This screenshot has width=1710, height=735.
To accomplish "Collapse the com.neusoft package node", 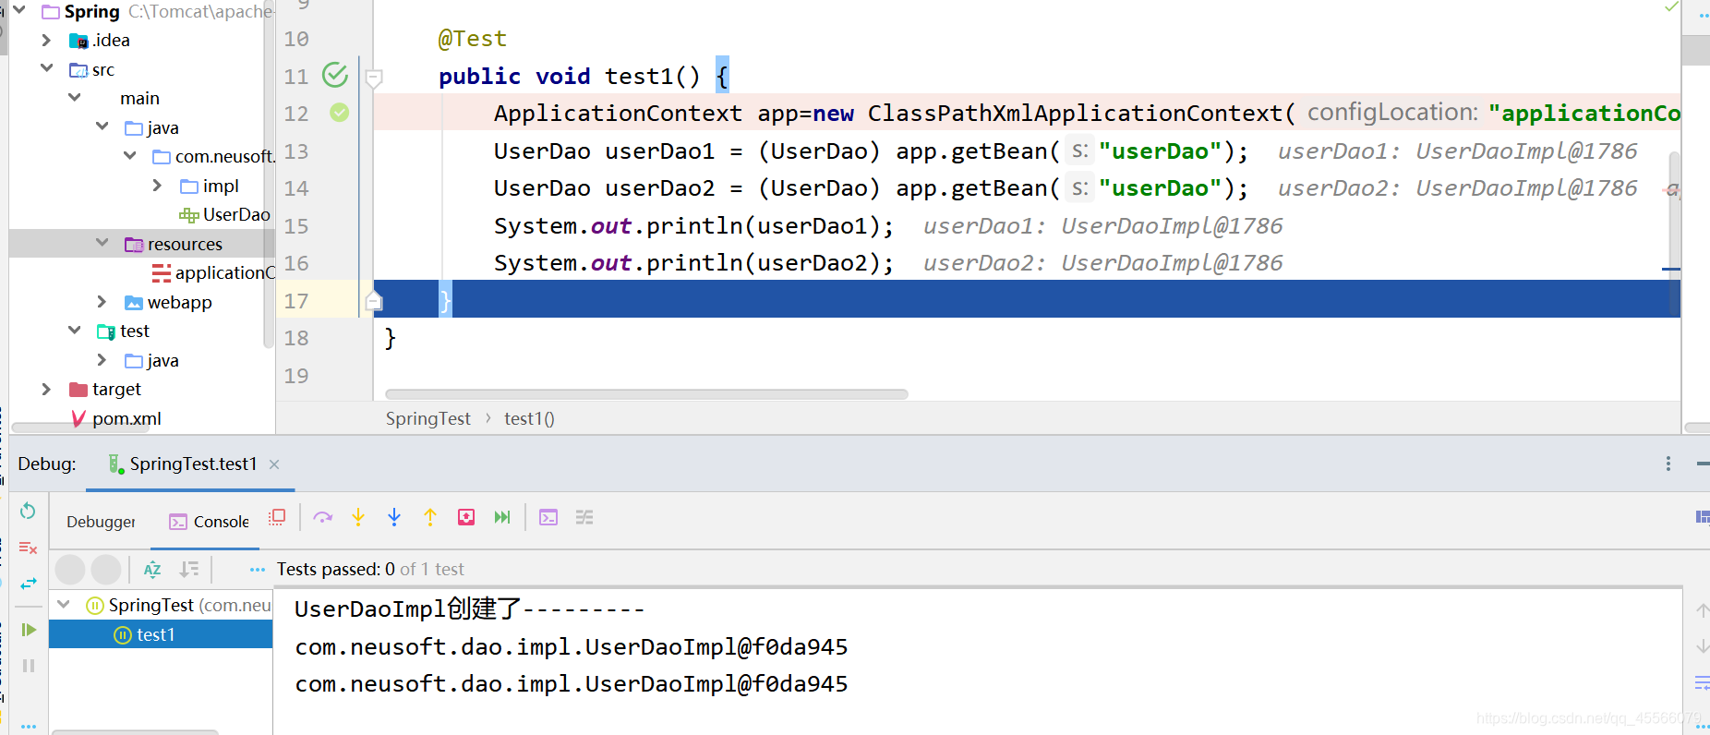I will tap(129, 156).
